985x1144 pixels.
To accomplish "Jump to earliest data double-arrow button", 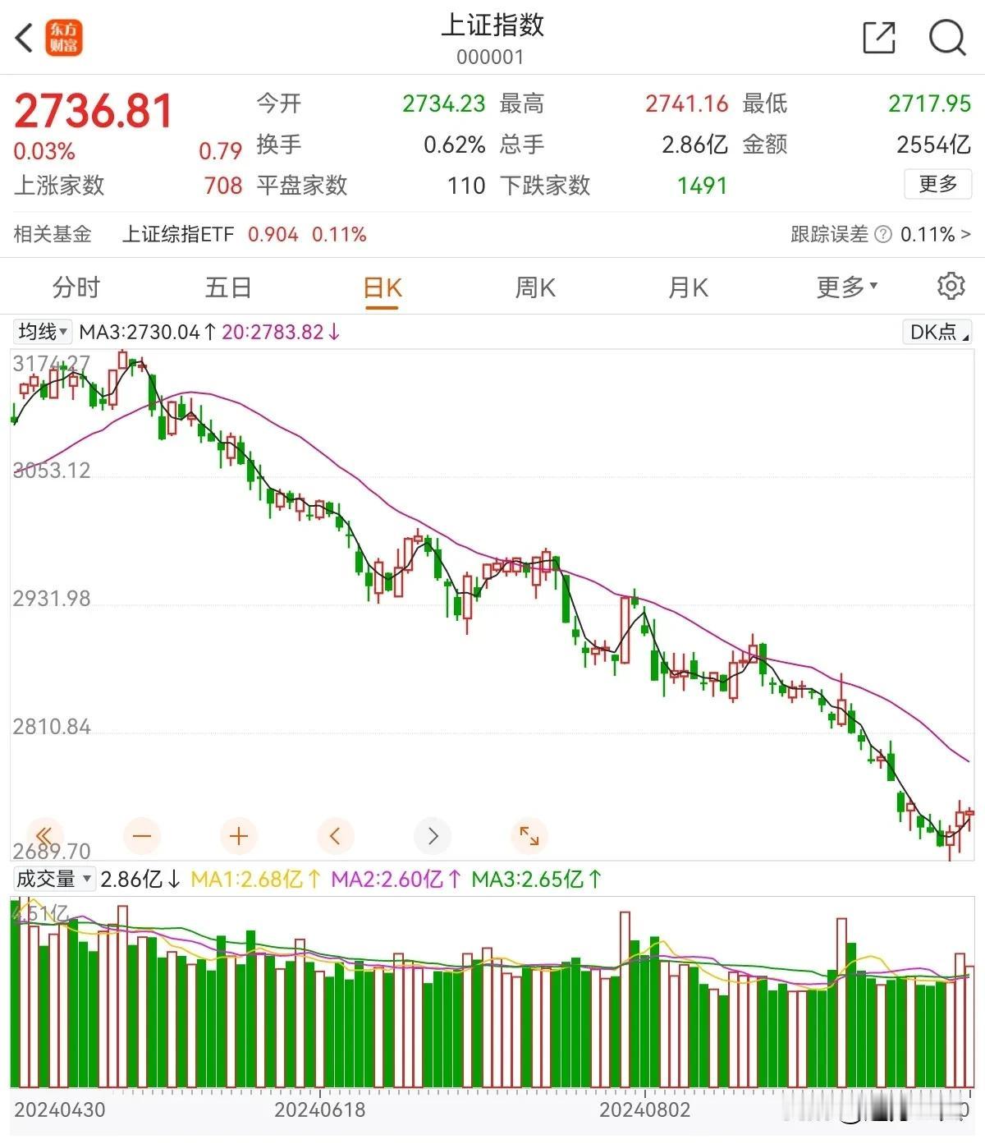I will click(44, 836).
